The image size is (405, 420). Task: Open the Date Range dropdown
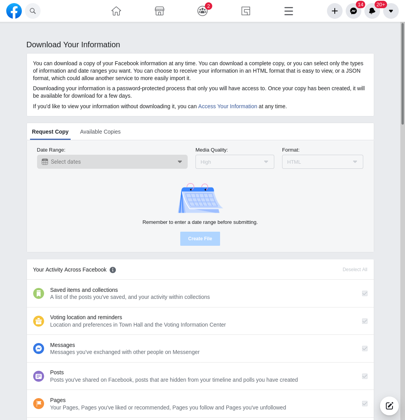coord(112,162)
